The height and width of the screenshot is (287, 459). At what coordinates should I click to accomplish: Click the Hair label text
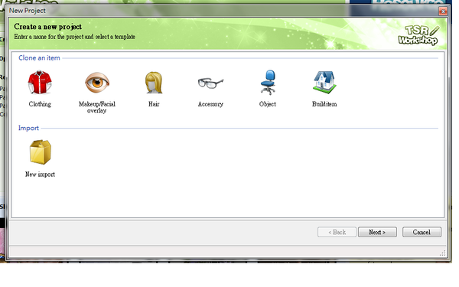click(154, 104)
